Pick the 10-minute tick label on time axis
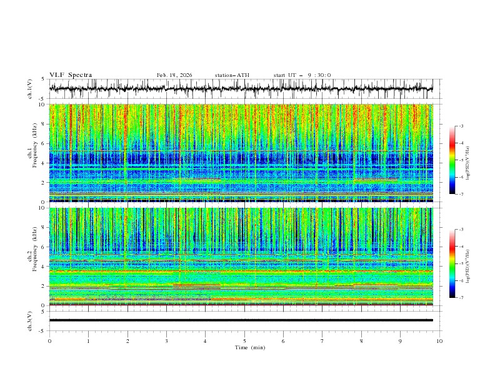The height and width of the screenshot is (383, 495). pos(439,341)
